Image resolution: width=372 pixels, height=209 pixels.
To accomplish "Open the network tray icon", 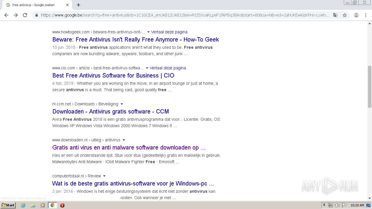I will (x=330, y=205).
